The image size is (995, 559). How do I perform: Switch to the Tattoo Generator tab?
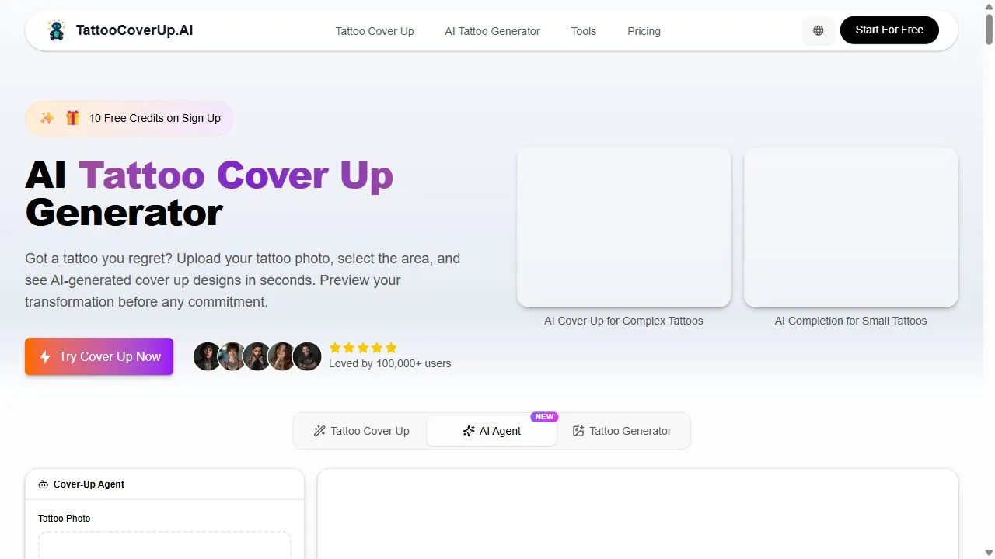coord(623,431)
